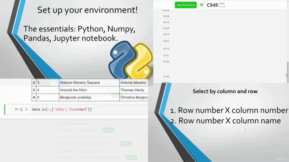Click the 01:44 lecture duration
Viewport: 289px width, 162px height.
[x=166, y=76]
